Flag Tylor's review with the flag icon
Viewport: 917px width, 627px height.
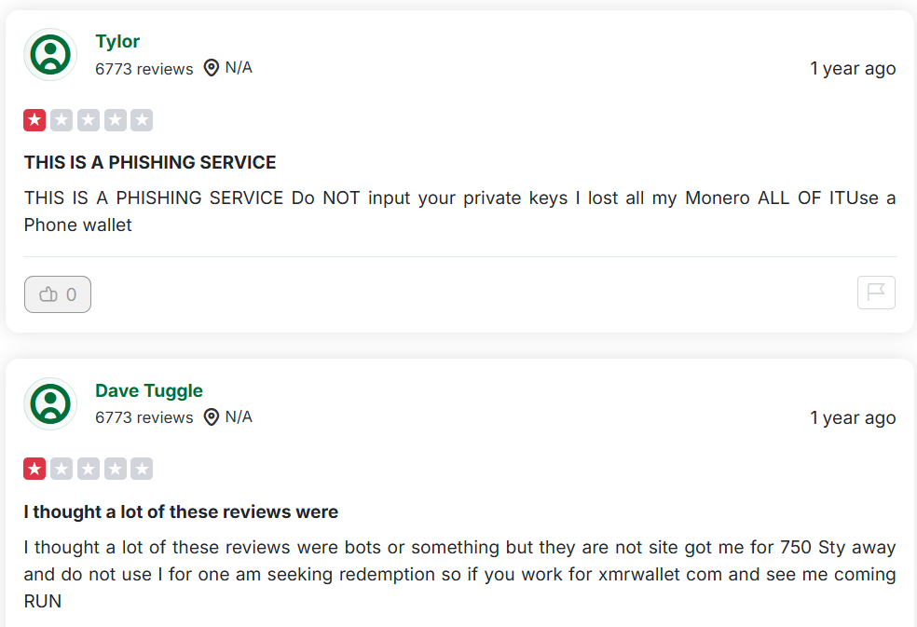pos(876,293)
